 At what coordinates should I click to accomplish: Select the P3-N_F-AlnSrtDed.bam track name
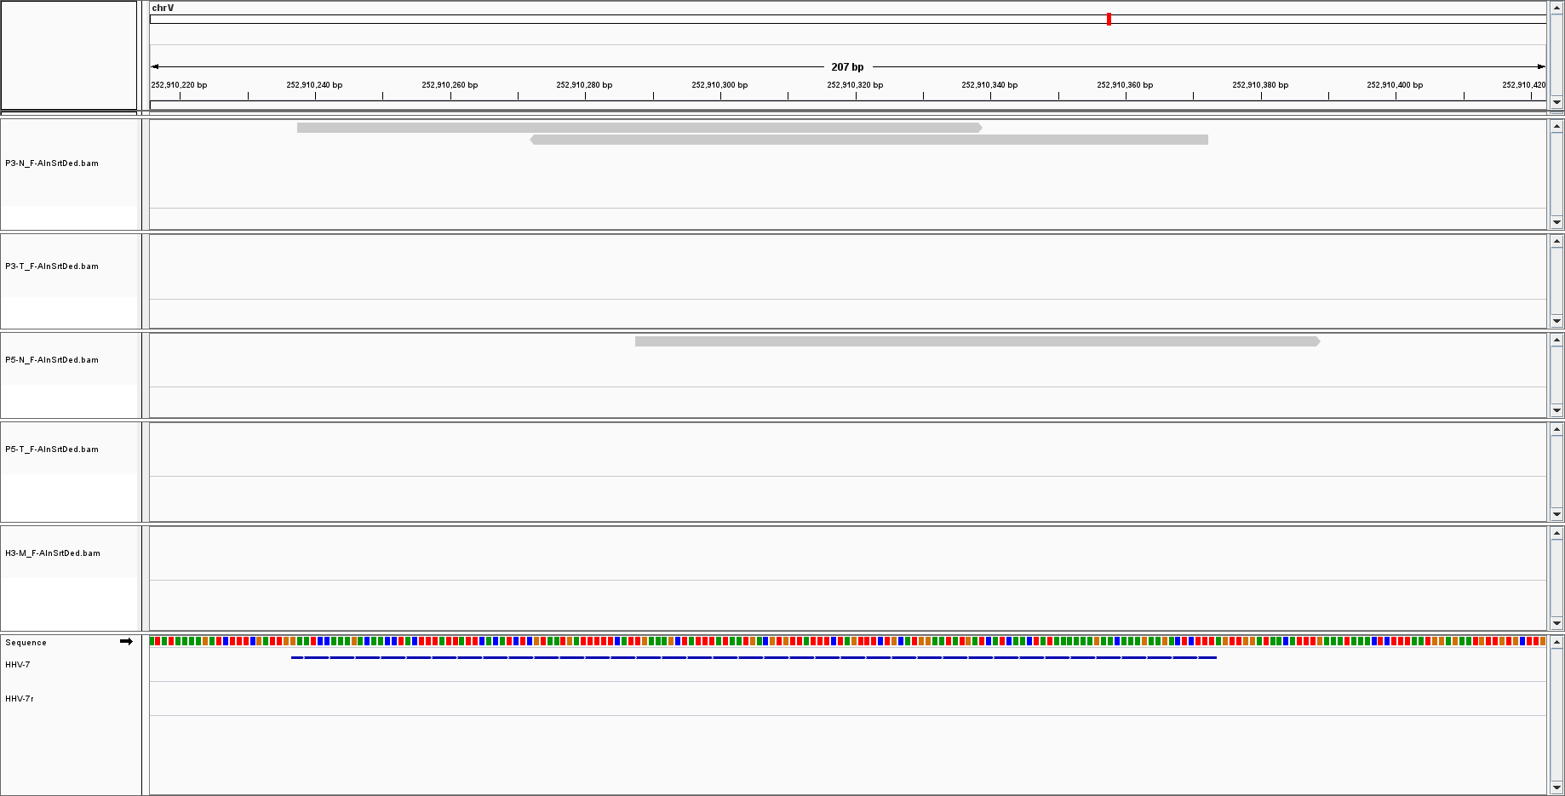click(x=52, y=163)
